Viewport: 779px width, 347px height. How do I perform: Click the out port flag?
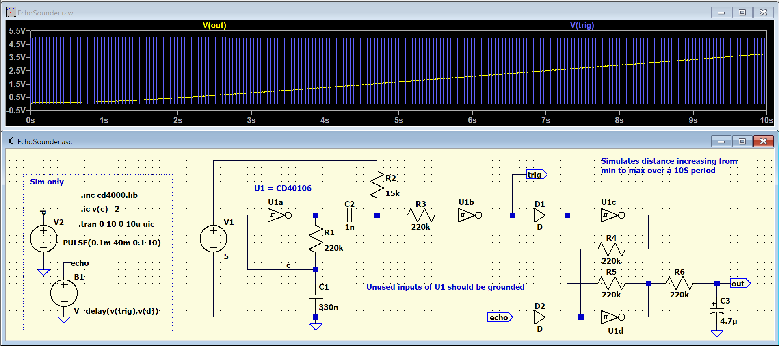pos(740,284)
